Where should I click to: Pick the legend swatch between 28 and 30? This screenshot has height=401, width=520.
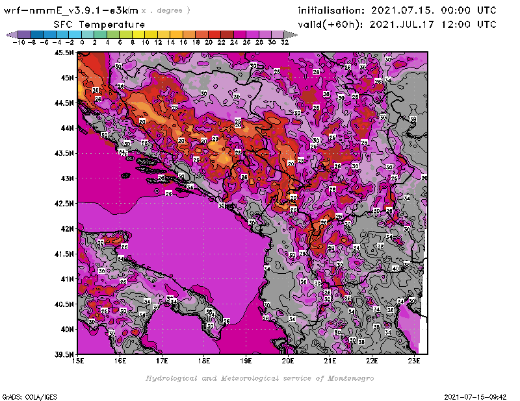coord(265,34)
